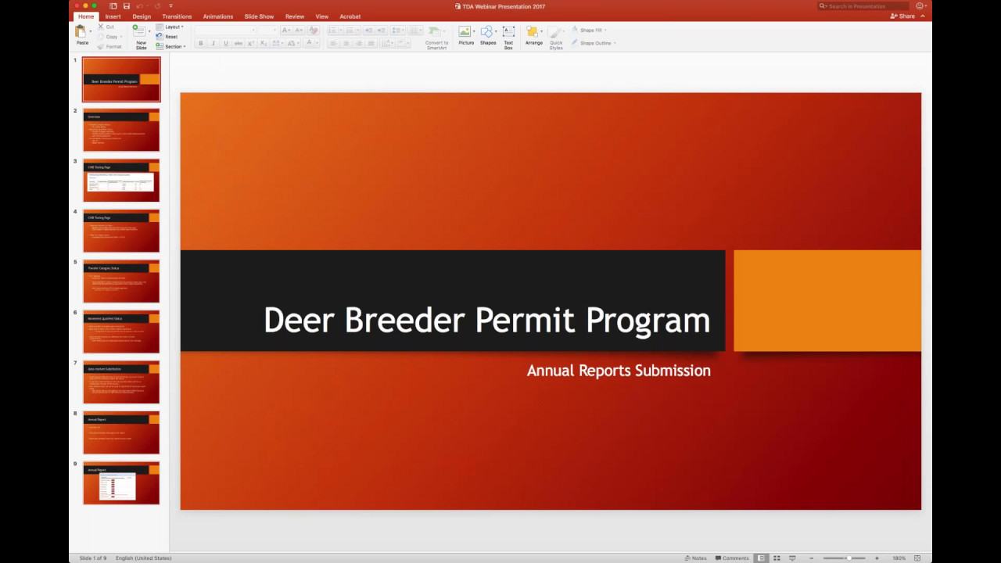The height and width of the screenshot is (563, 1001).
Task: Click Increase Indent button
Action: point(382,30)
